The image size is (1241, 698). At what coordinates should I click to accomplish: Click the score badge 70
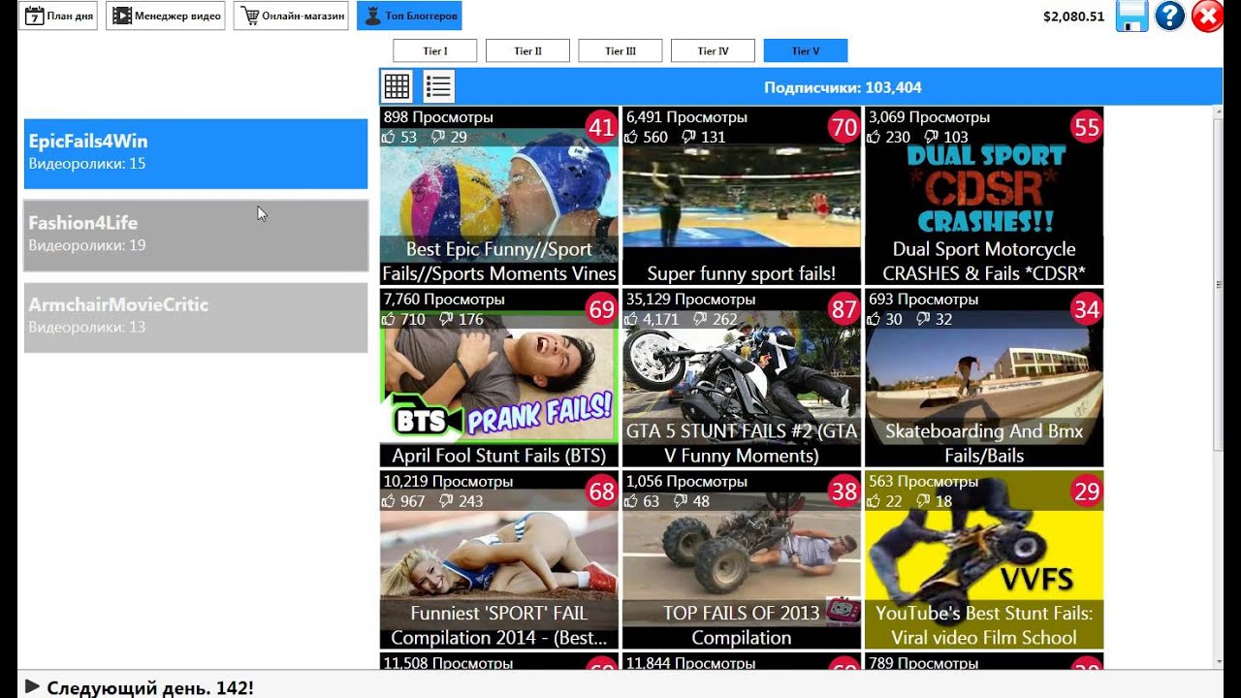coord(844,127)
